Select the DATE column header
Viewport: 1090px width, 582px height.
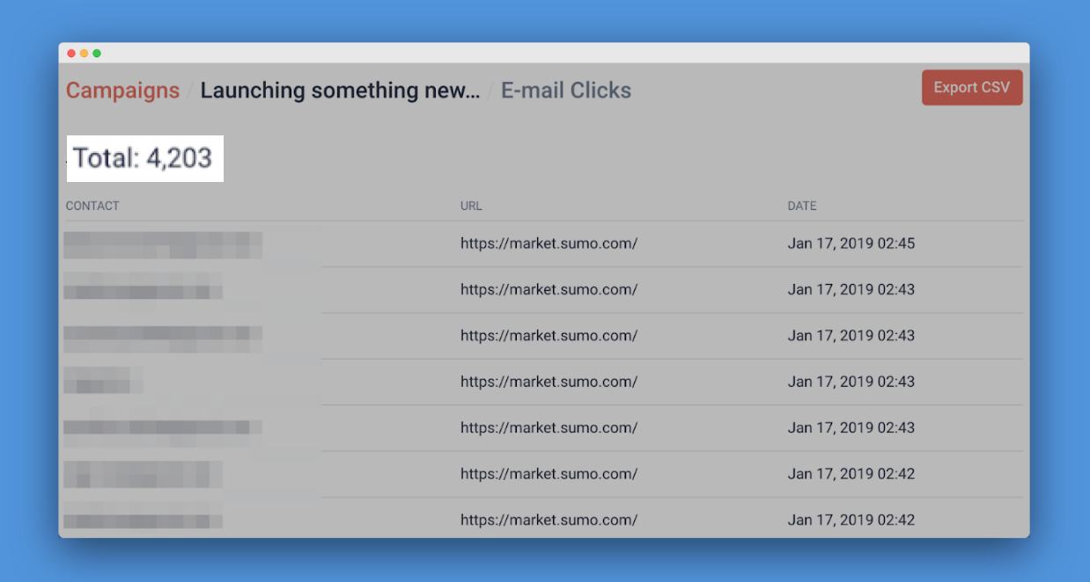pos(802,206)
